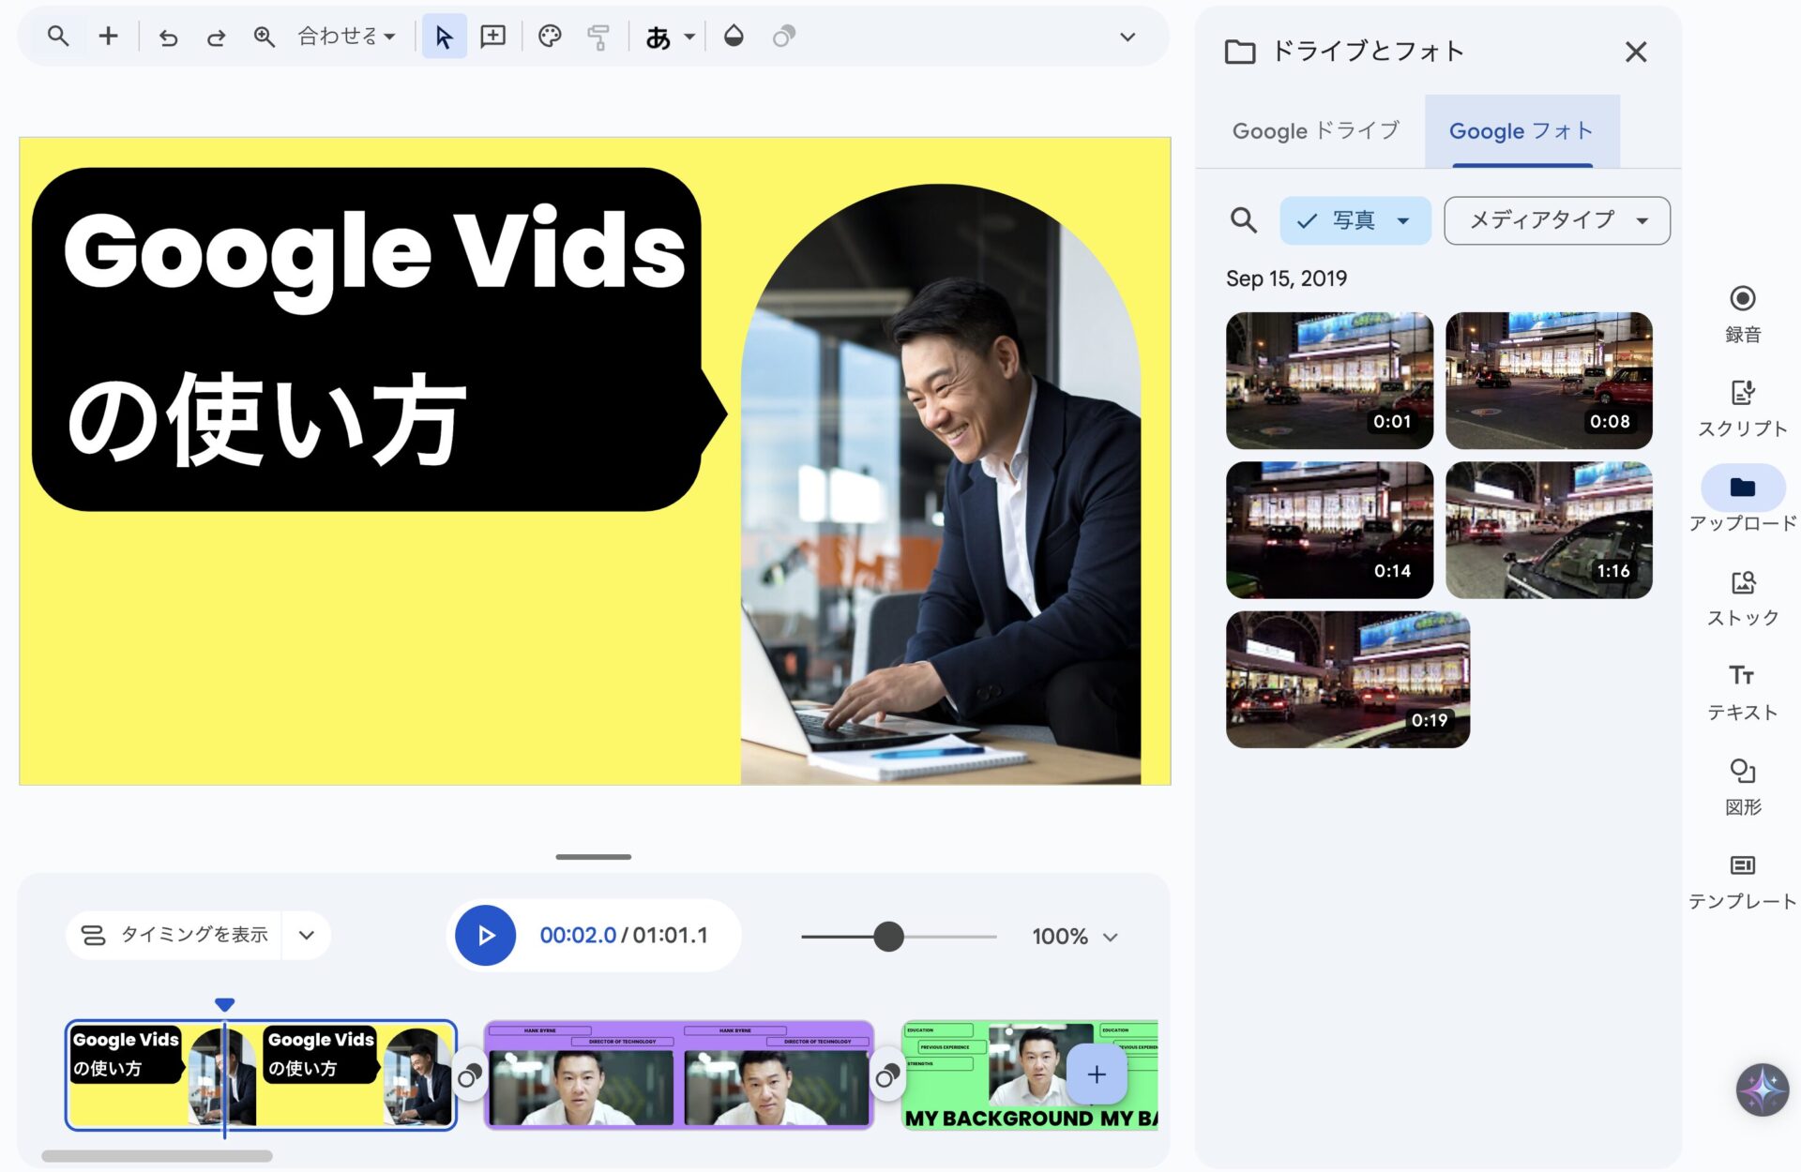Viewport: 1801px width, 1172px height.
Task: Adjust the timeline zoom slider
Action: point(887,936)
